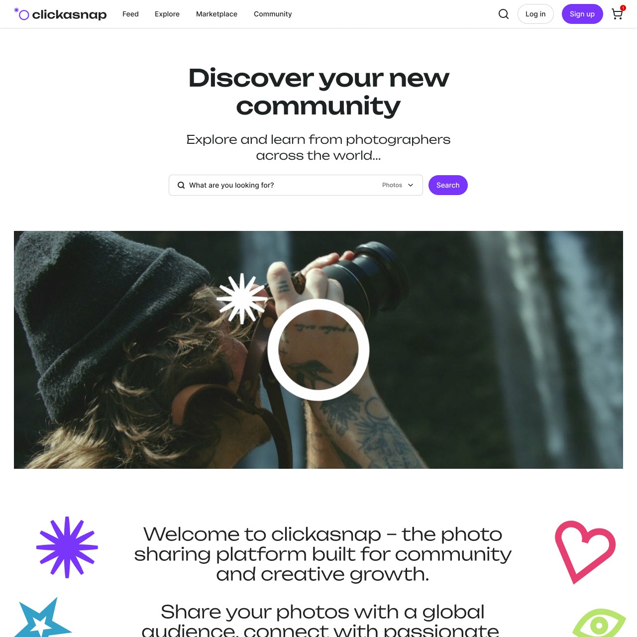Viewport: 637px width, 637px height.
Task: Open the Explore menu item
Action: 167,14
